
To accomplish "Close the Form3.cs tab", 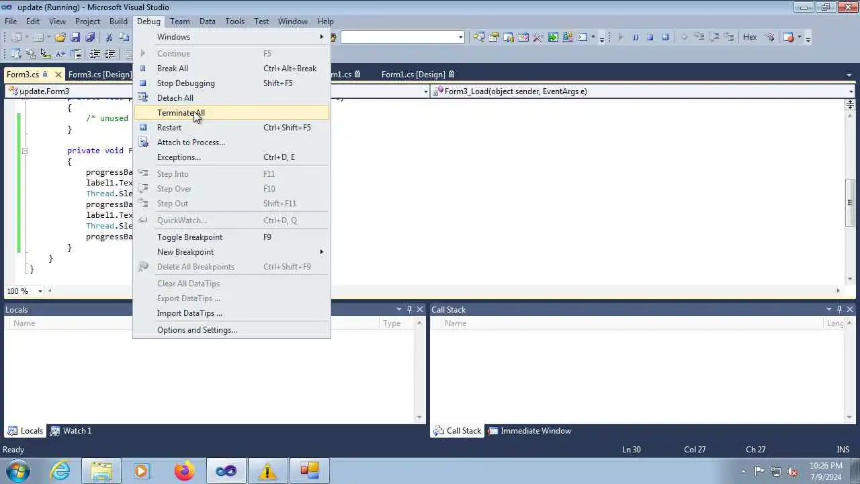I will (x=58, y=75).
